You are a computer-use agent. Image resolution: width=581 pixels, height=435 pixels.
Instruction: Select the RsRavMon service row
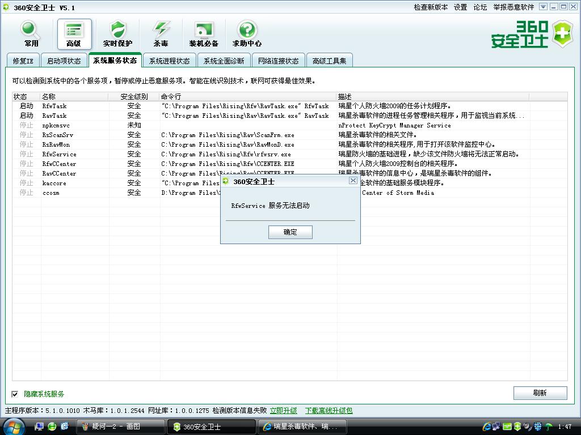coord(290,144)
